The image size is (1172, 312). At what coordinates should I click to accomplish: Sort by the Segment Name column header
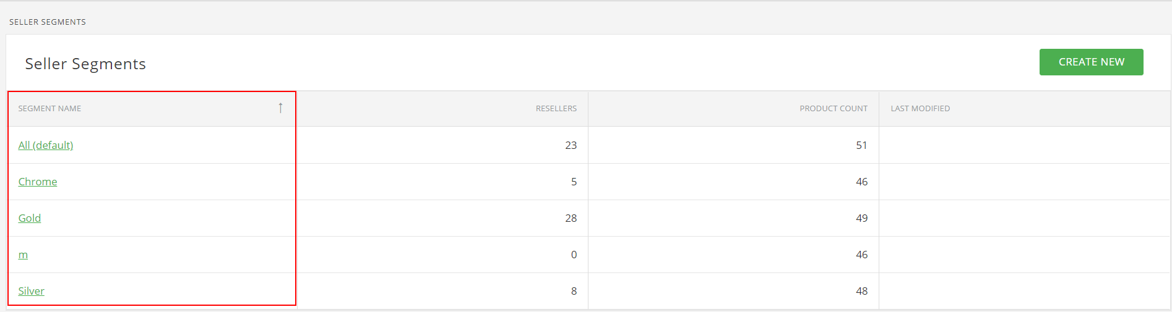(50, 108)
